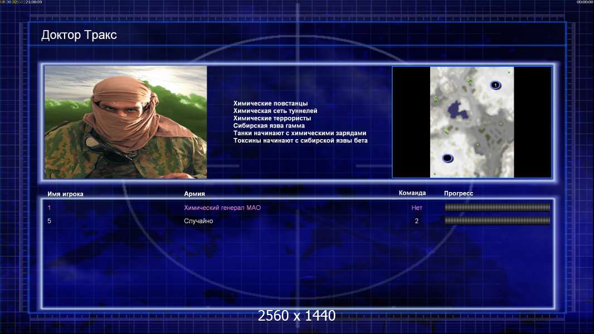Click Сибирская язва гамма upgrade line
Screen dimensions: 594x334
269,126
